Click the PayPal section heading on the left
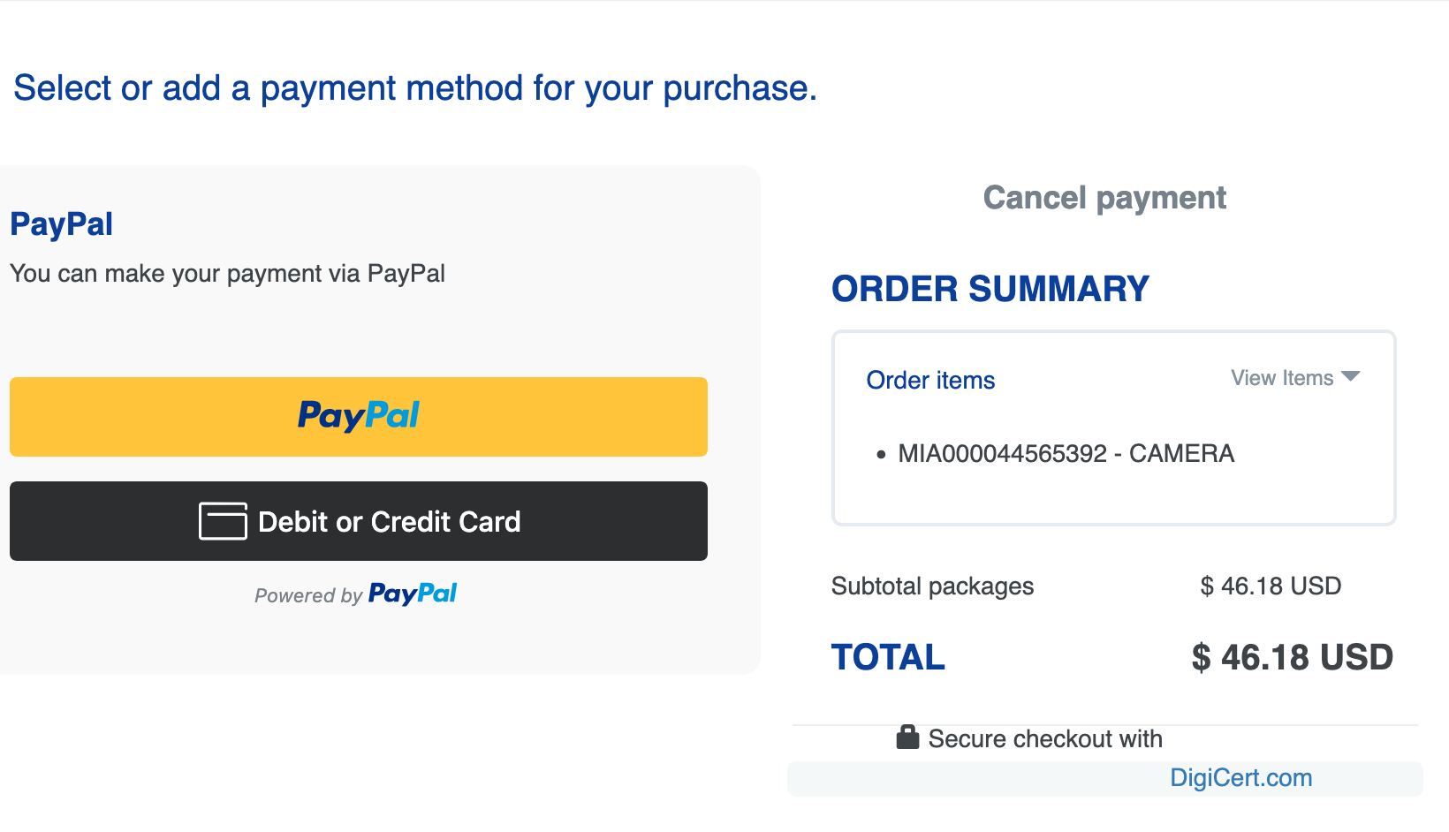 (61, 224)
